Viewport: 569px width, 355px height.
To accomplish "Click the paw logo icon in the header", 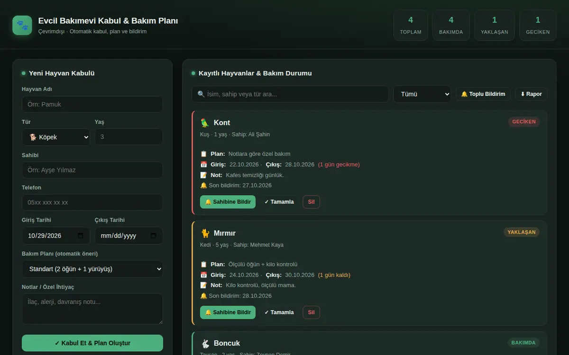I will 22,26.
